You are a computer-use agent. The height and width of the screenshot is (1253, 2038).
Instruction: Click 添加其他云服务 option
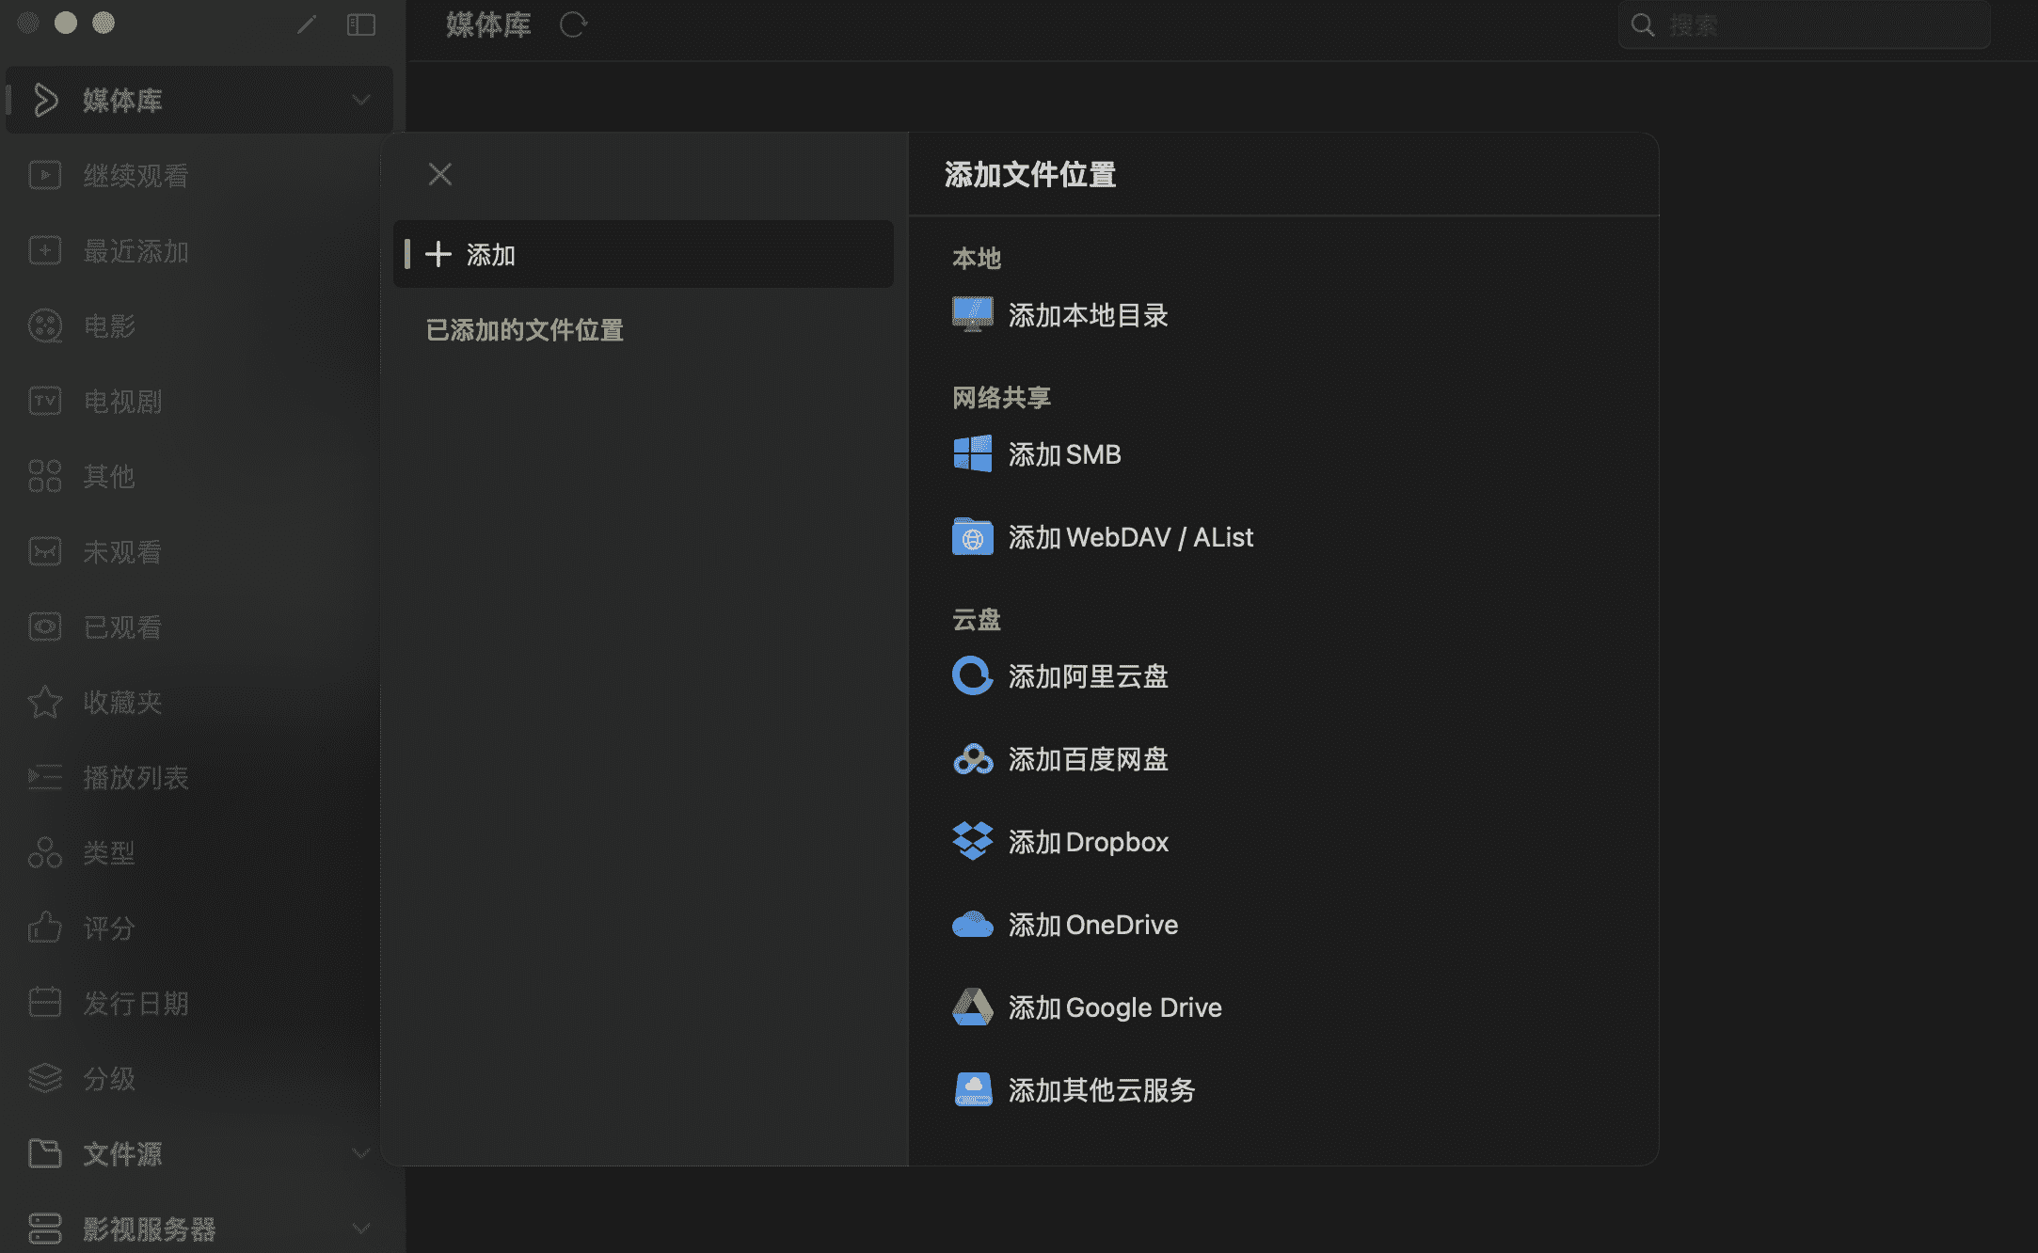1101,1090
